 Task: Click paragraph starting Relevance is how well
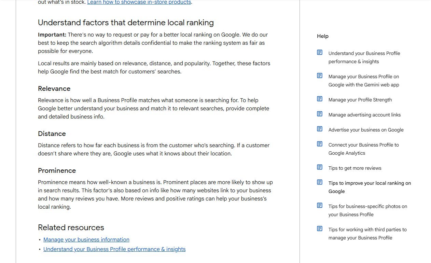154,109
